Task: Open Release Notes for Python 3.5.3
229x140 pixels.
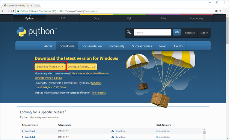Action: [163, 137]
